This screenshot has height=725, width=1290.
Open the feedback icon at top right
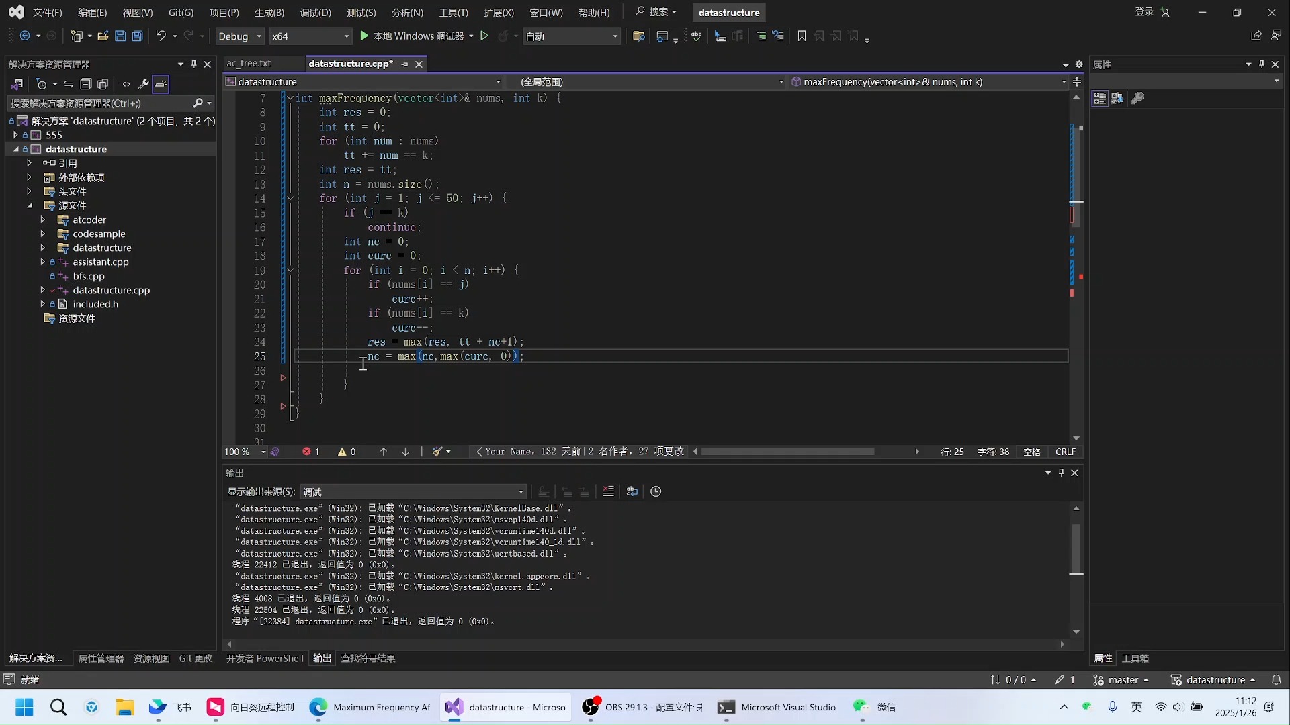(x=1276, y=36)
